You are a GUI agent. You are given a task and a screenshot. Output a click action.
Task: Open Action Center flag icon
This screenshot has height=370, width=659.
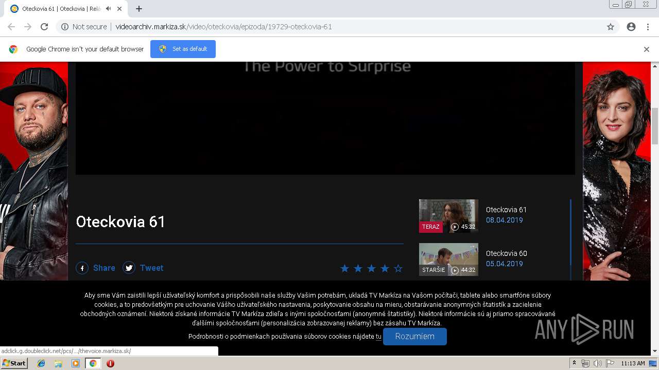point(610,363)
